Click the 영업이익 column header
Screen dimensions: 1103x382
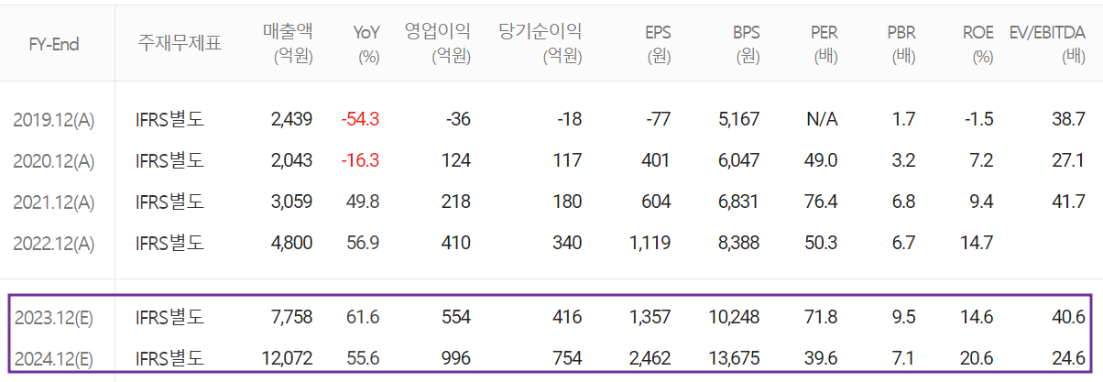point(438,43)
